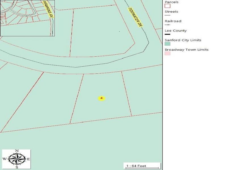Select the Parcels legend label
This screenshot has width=227, height=170.
click(x=172, y=2)
